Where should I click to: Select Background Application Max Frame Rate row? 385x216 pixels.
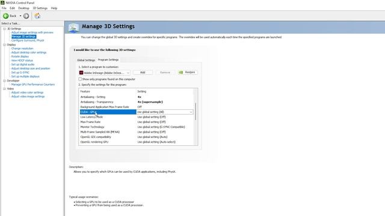tap(137, 107)
